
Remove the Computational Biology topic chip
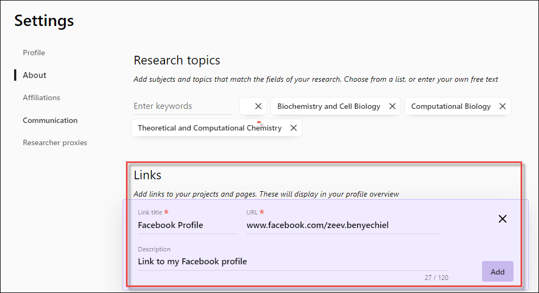pyautogui.click(x=503, y=106)
